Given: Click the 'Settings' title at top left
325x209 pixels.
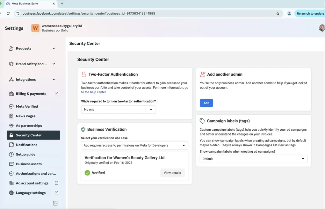Looking at the screenshot, I should coord(14,28).
